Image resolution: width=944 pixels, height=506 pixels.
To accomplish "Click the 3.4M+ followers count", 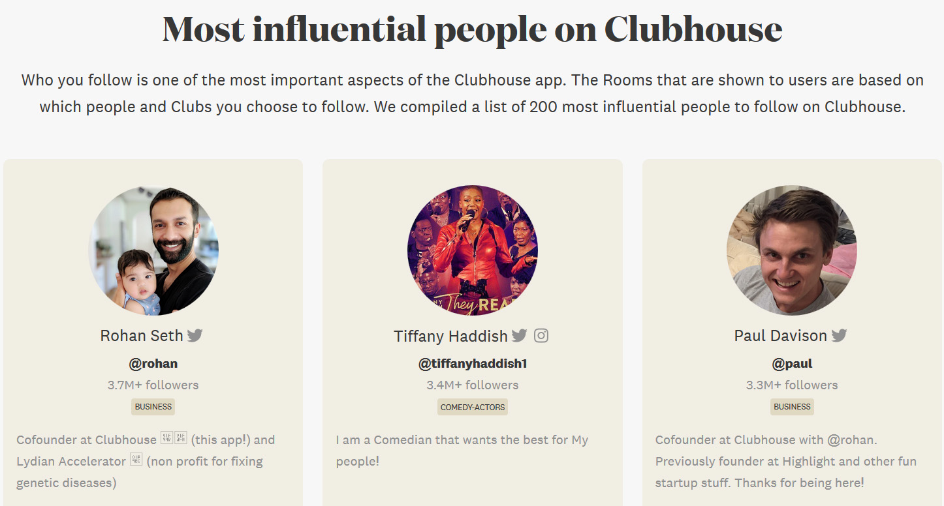I will [x=473, y=385].
